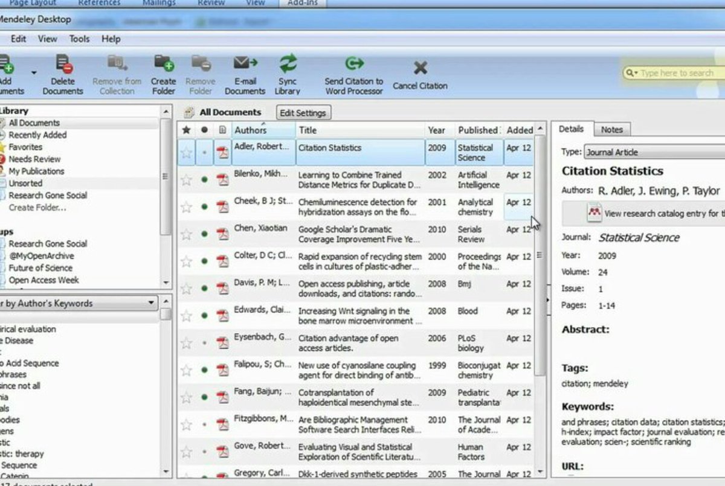Click the read/unread dot column header
Viewport: 725px width, 486px height.
pos(204,130)
